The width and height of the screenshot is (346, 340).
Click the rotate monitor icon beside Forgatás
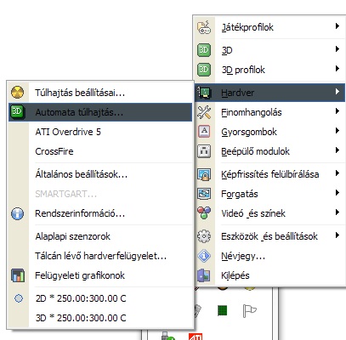(204, 194)
